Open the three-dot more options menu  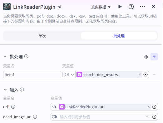coord(142,7)
